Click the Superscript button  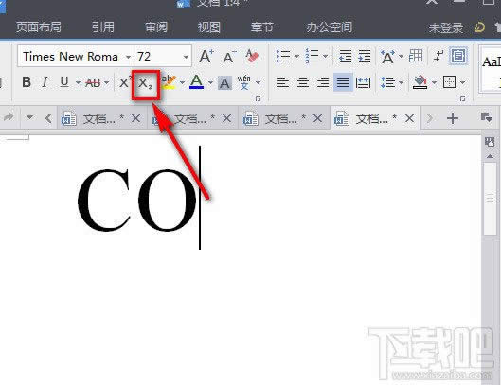[x=125, y=82]
